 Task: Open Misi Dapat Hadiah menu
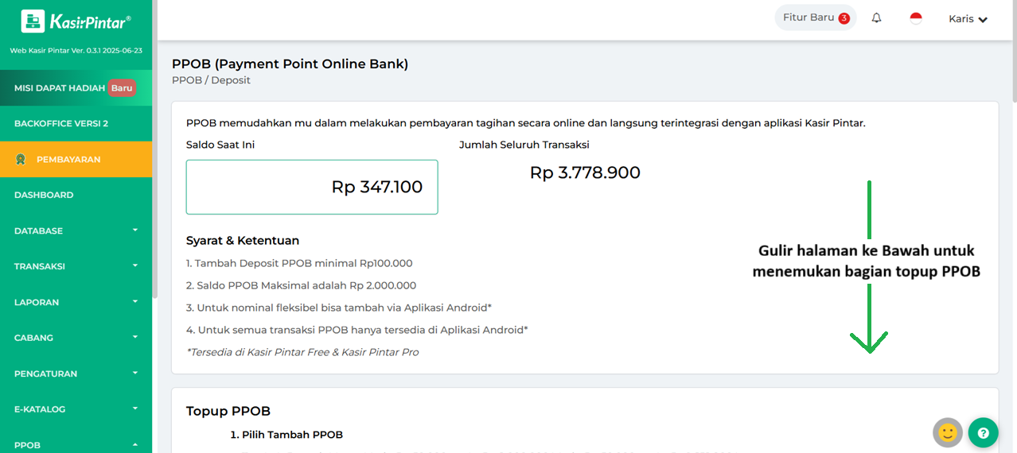pyautogui.click(x=60, y=88)
